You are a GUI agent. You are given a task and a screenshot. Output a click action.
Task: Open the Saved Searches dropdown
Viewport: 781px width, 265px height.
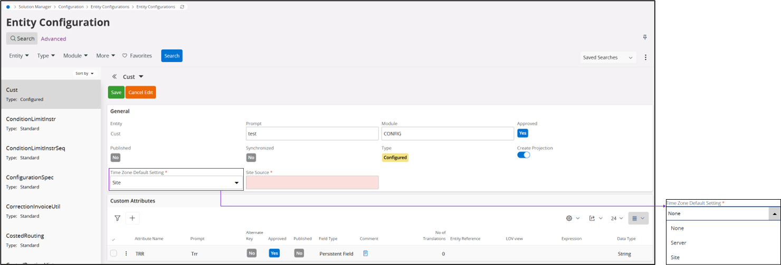pos(608,57)
